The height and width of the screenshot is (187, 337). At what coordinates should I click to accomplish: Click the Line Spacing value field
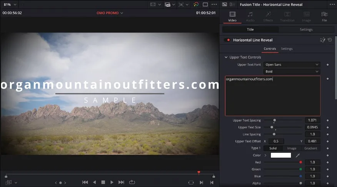tap(312, 134)
